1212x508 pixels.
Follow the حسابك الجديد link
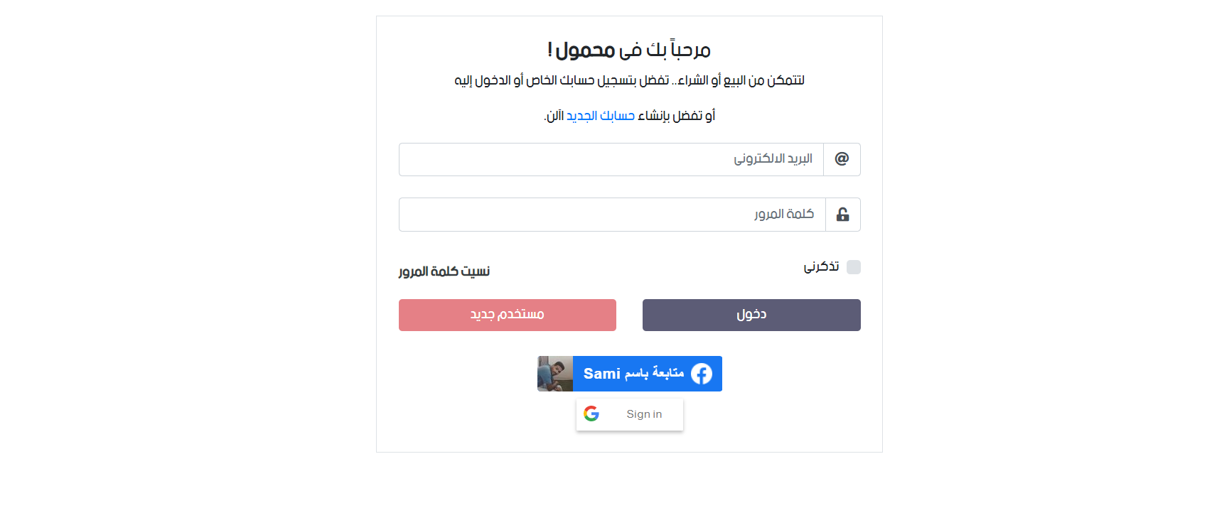(x=601, y=116)
